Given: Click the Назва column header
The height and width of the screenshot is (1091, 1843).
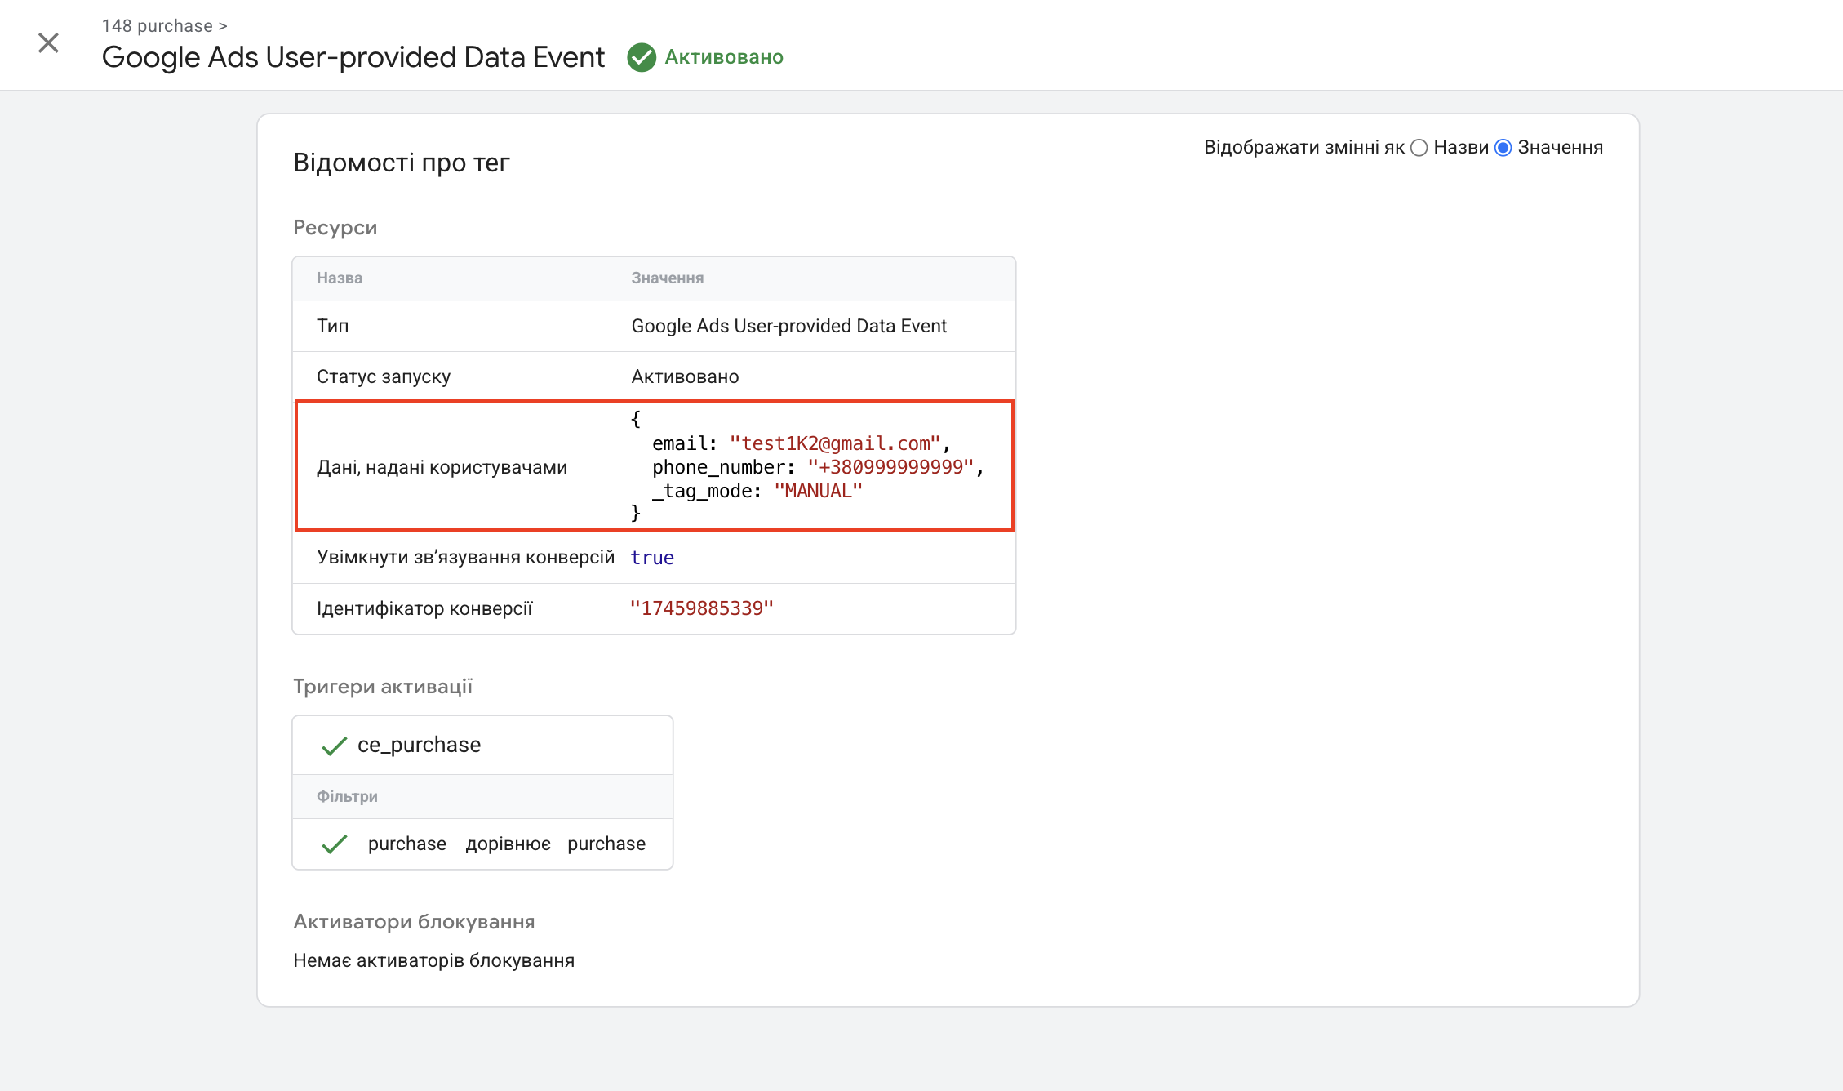Looking at the screenshot, I should point(340,278).
